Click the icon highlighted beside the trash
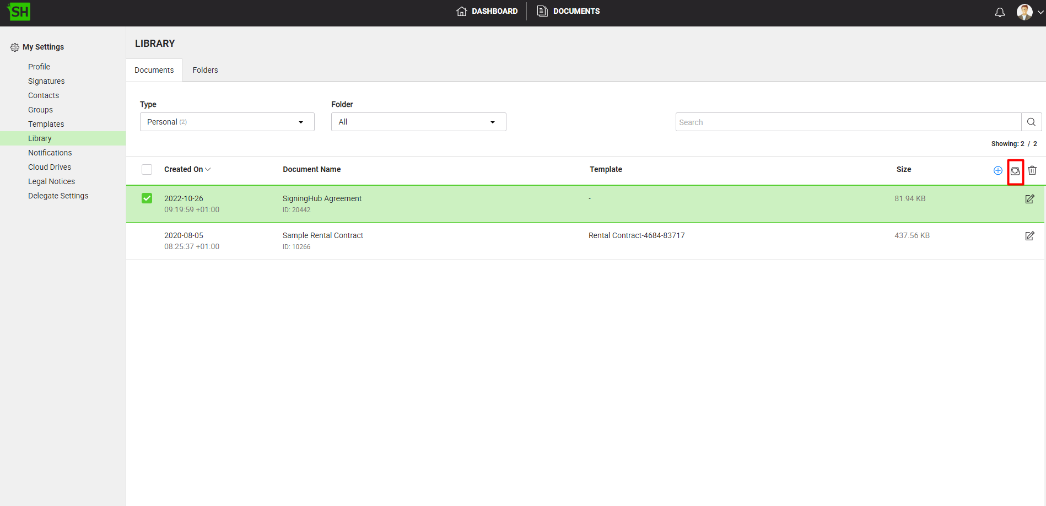1046x506 pixels. [x=1015, y=171]
